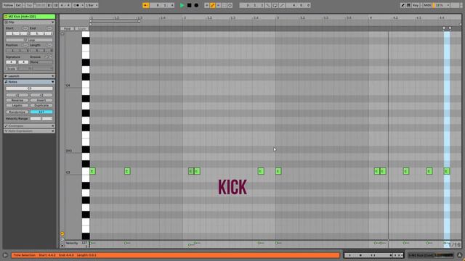Screen dimensions: 465x261
Task: Click the M2 Kick clip title bar
Action: click(x=29, y=17)
